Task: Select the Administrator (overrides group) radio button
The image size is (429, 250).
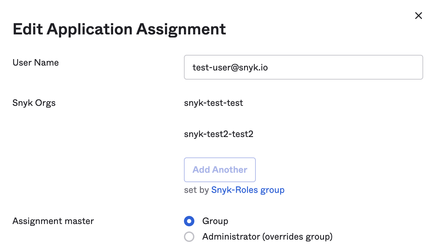Action: point(189,237)
